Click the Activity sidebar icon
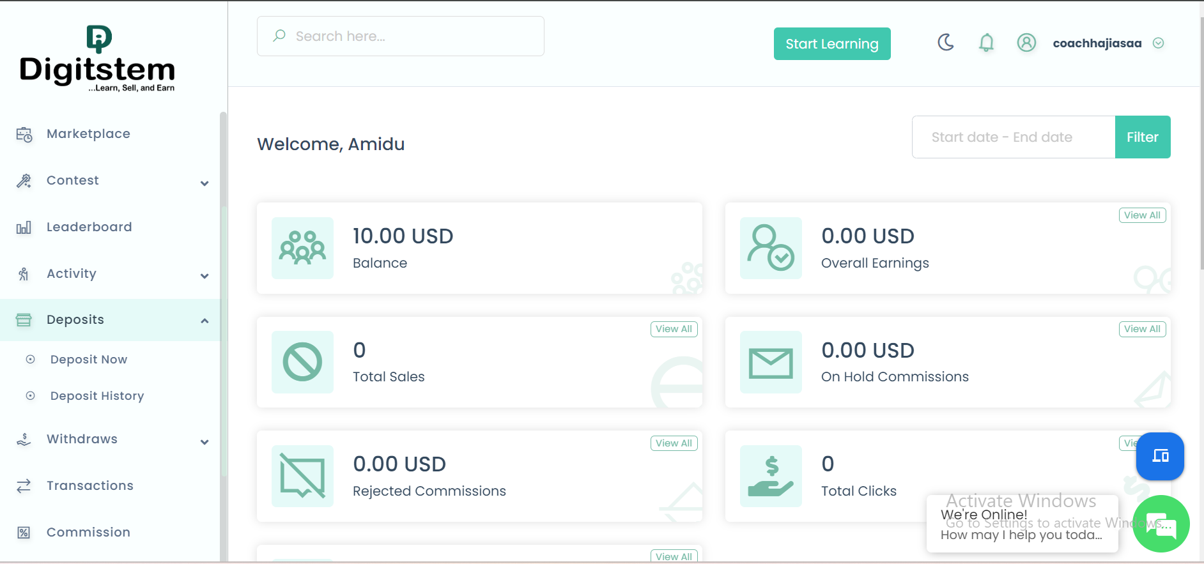Viewport: 1204px width, 564px height. click(x=24, y=274)
